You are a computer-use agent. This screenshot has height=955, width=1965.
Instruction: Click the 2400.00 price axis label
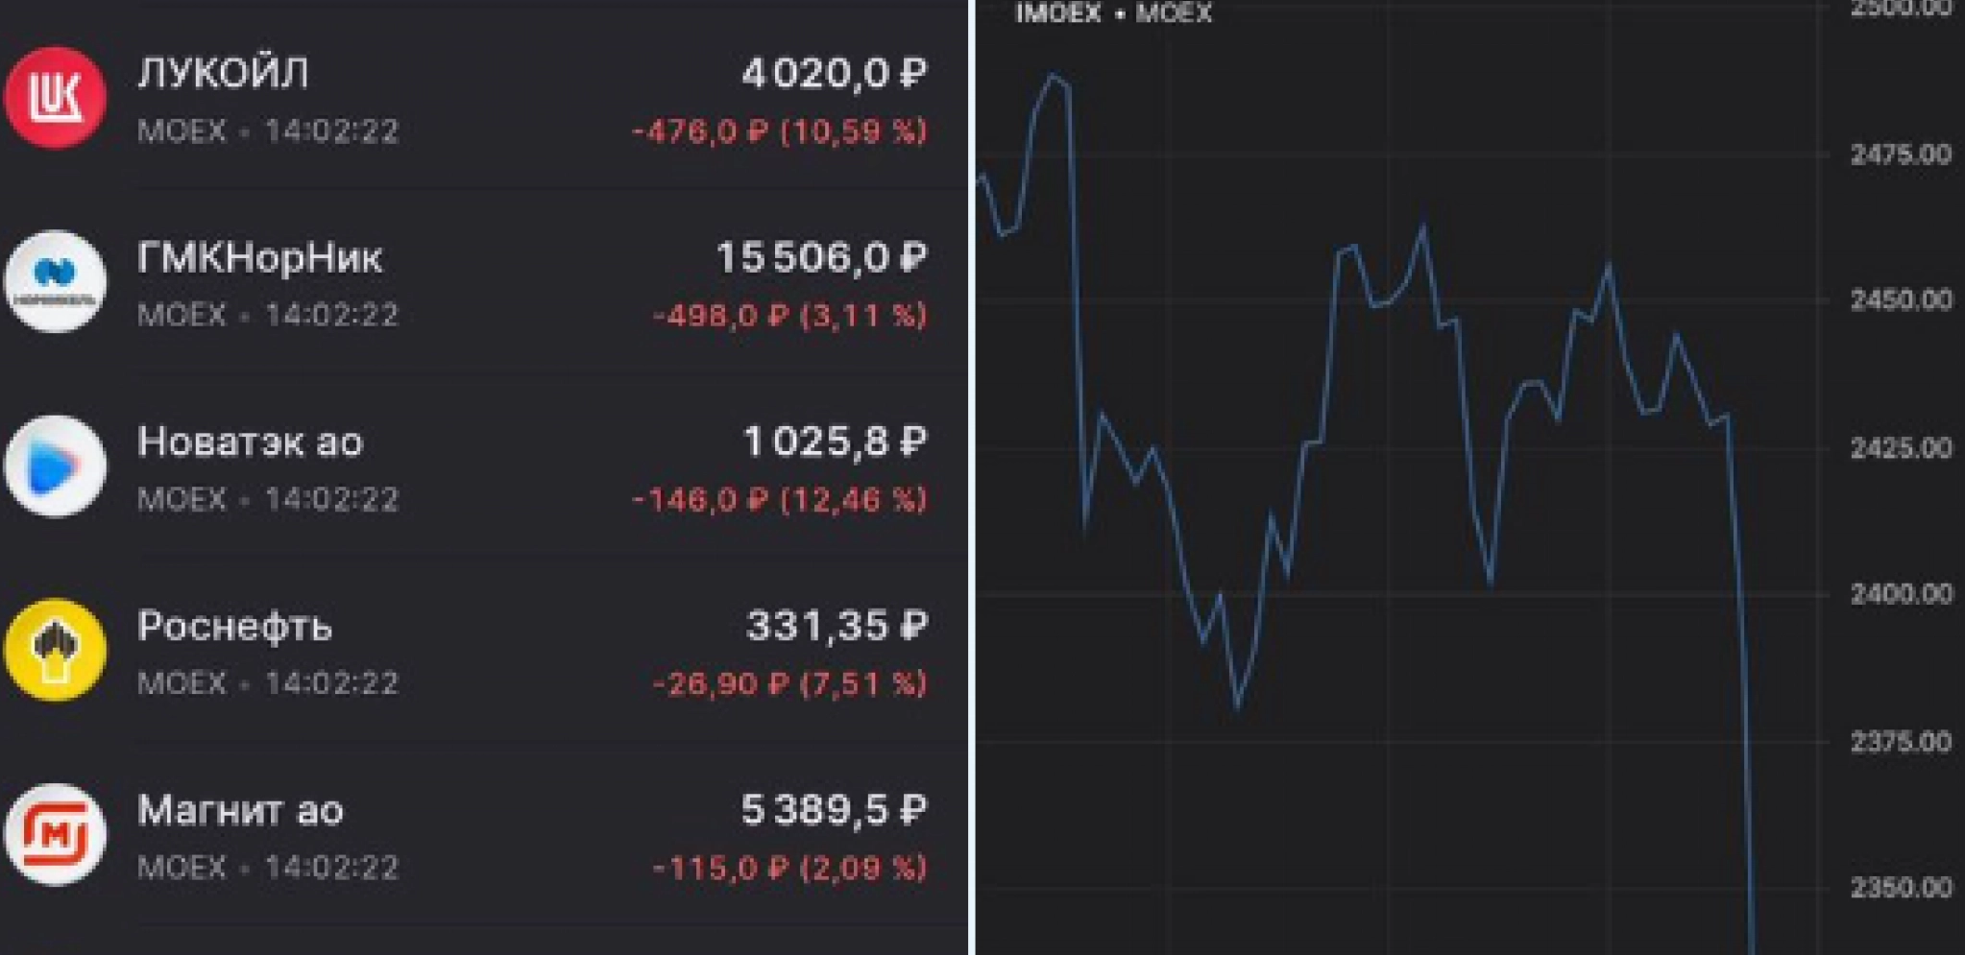(x=1901, y=594)
